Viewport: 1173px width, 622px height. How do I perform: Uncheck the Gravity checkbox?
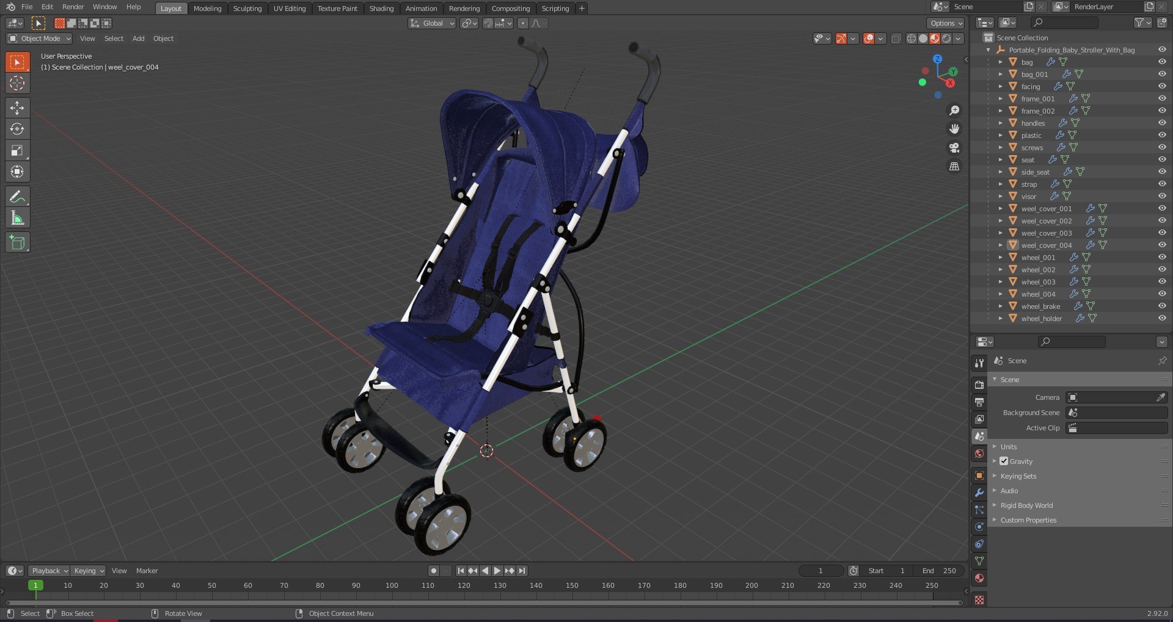[x=1004, y=461]
